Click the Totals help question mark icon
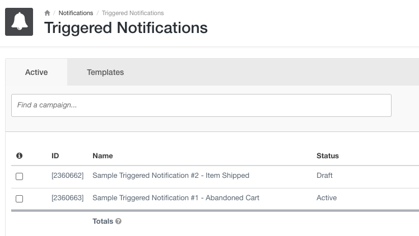Image resolution: width=419 pixels, height=236 pixels. 119,221
